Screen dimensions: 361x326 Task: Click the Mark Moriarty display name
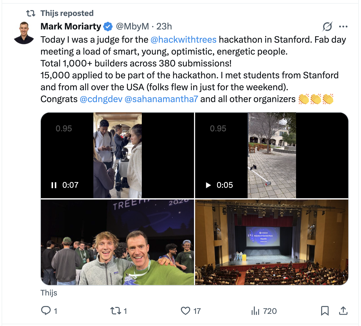pyautogui.click(x=71, y=26)
